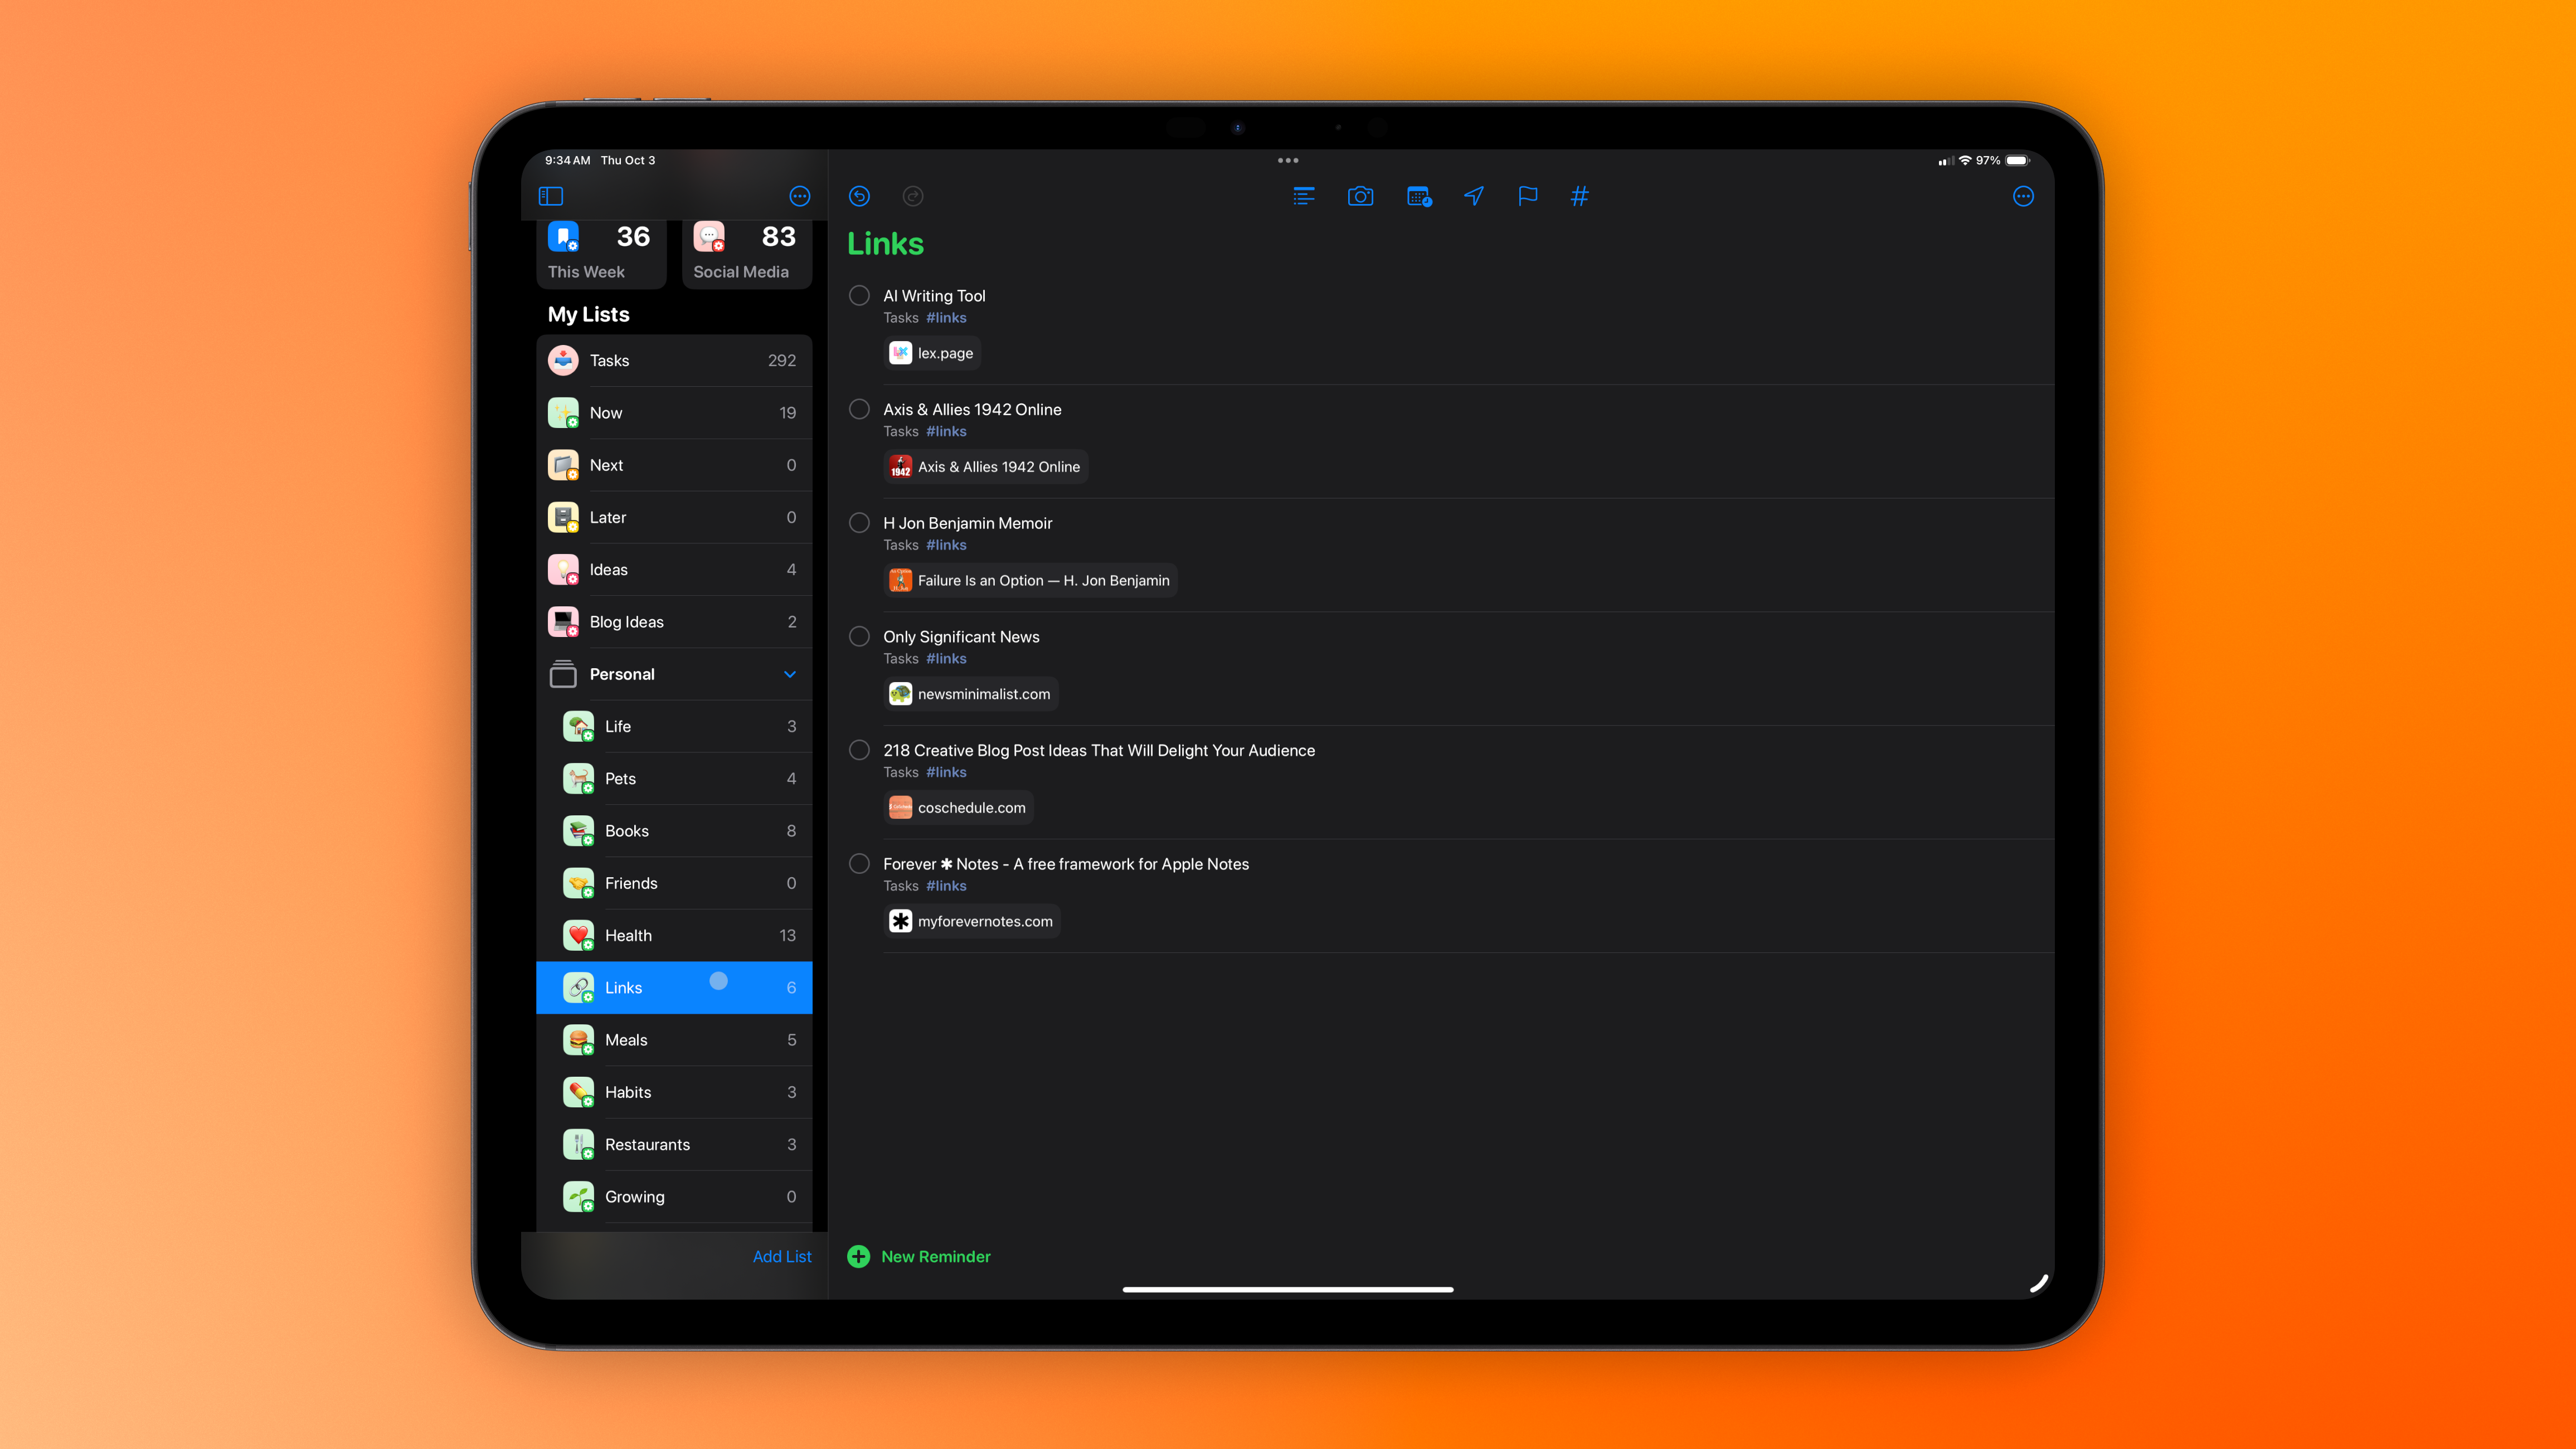This screenshot has width=2576, height=1449.
Task: Check off H Jon Benjamin Memoir
Action: 859,522
